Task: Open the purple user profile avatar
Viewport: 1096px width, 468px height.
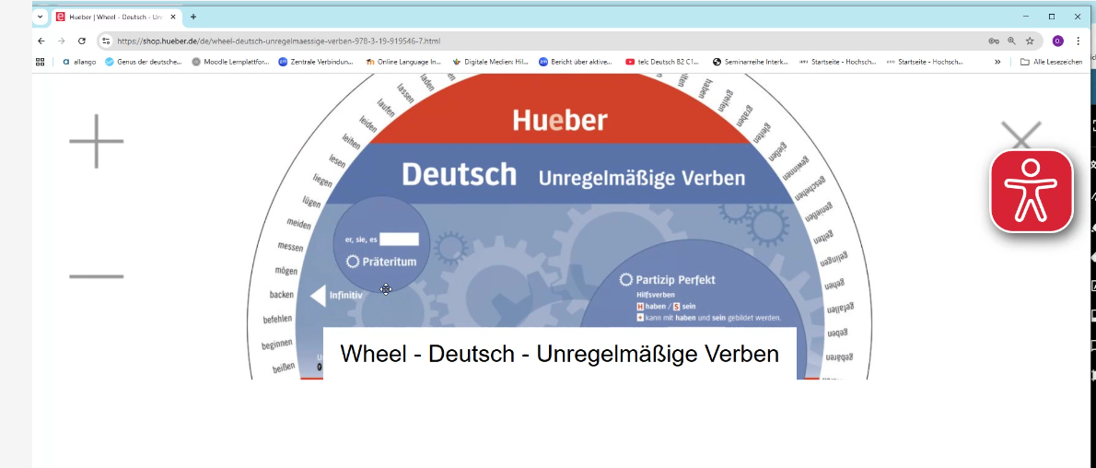Action: point(1057,41)
